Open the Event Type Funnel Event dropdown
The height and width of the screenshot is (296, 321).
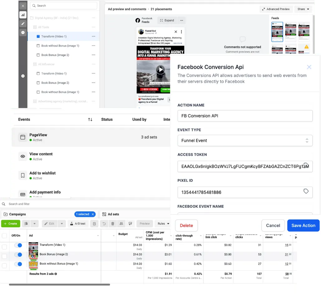[x=245, y=141]
